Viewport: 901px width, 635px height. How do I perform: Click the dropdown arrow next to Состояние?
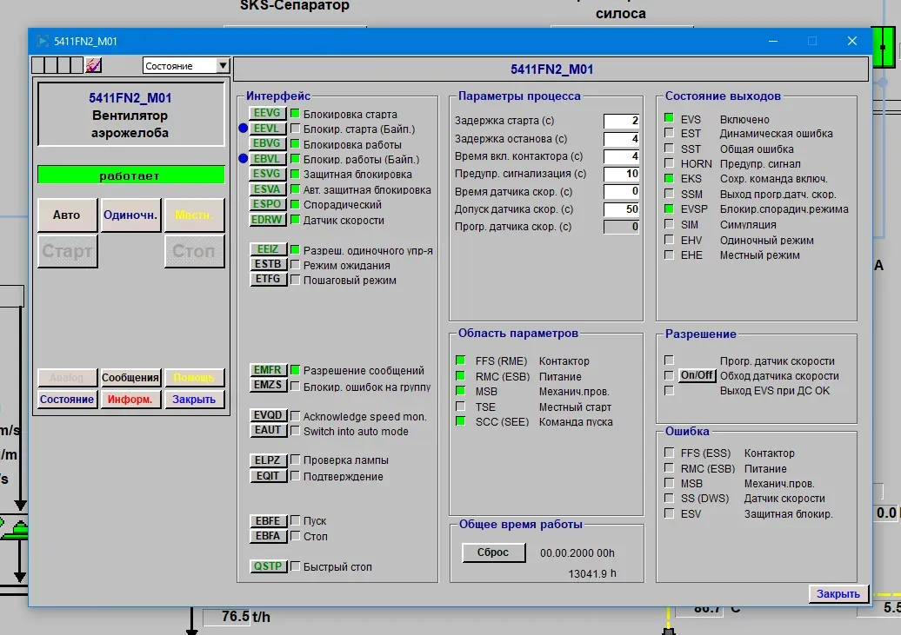(x=223, y=65)
